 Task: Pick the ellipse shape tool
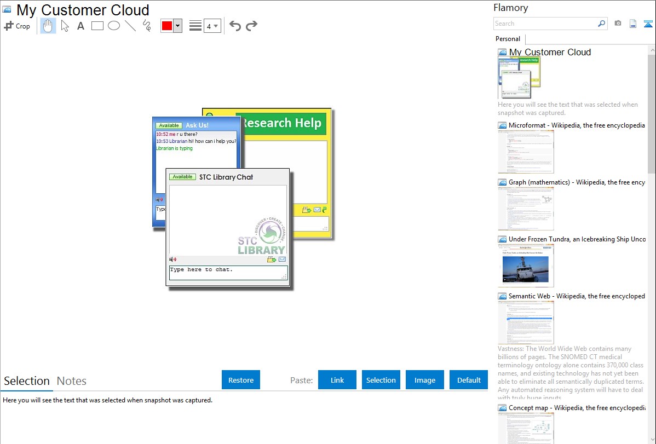(x=114, y=26)
